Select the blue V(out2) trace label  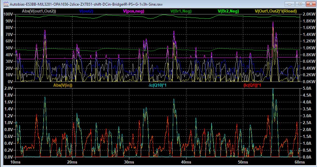[86, 11]
